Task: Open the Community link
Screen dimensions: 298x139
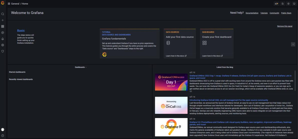Action: tap(274, 13)
